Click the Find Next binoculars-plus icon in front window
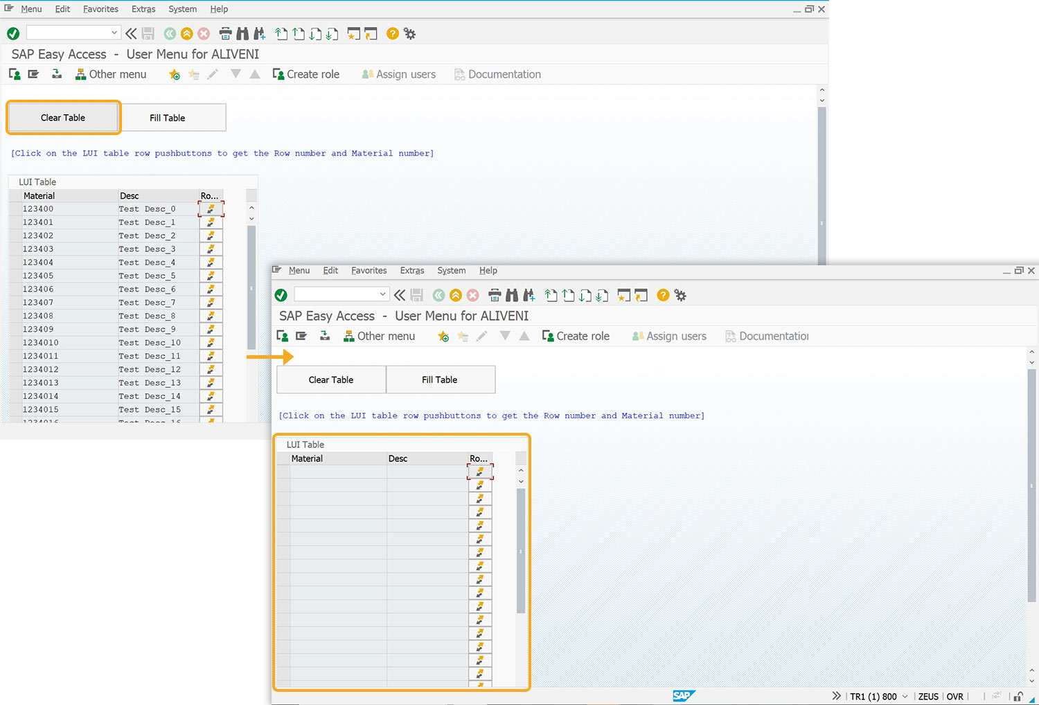The height and width of the screenshot is (705, 1039). [529, 295]
